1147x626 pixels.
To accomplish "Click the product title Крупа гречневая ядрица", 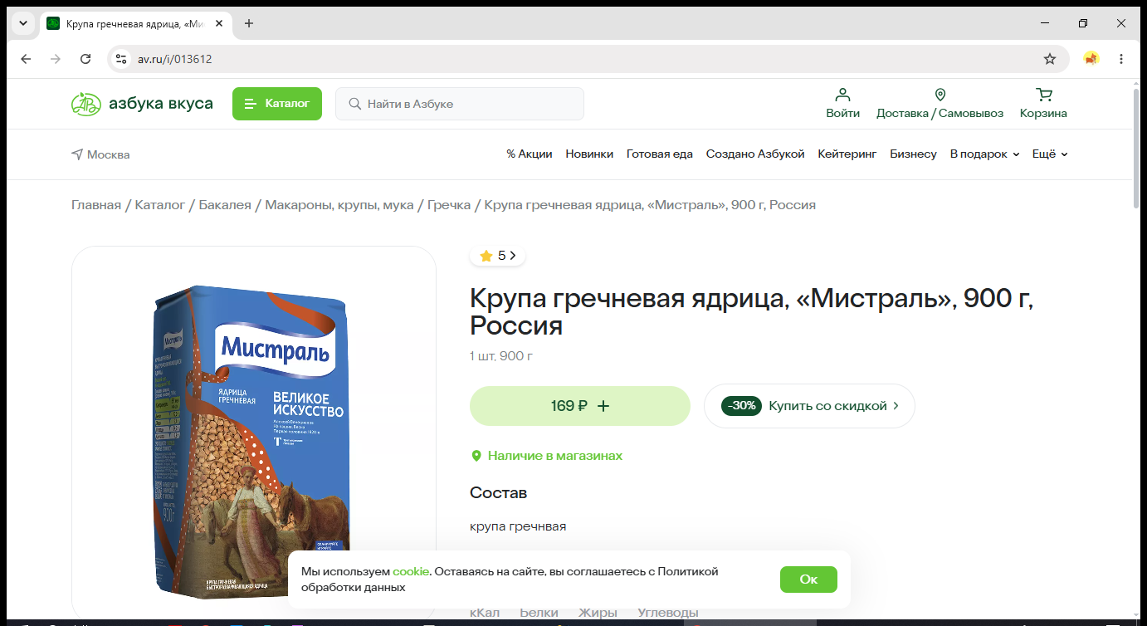I will point(752,311).
